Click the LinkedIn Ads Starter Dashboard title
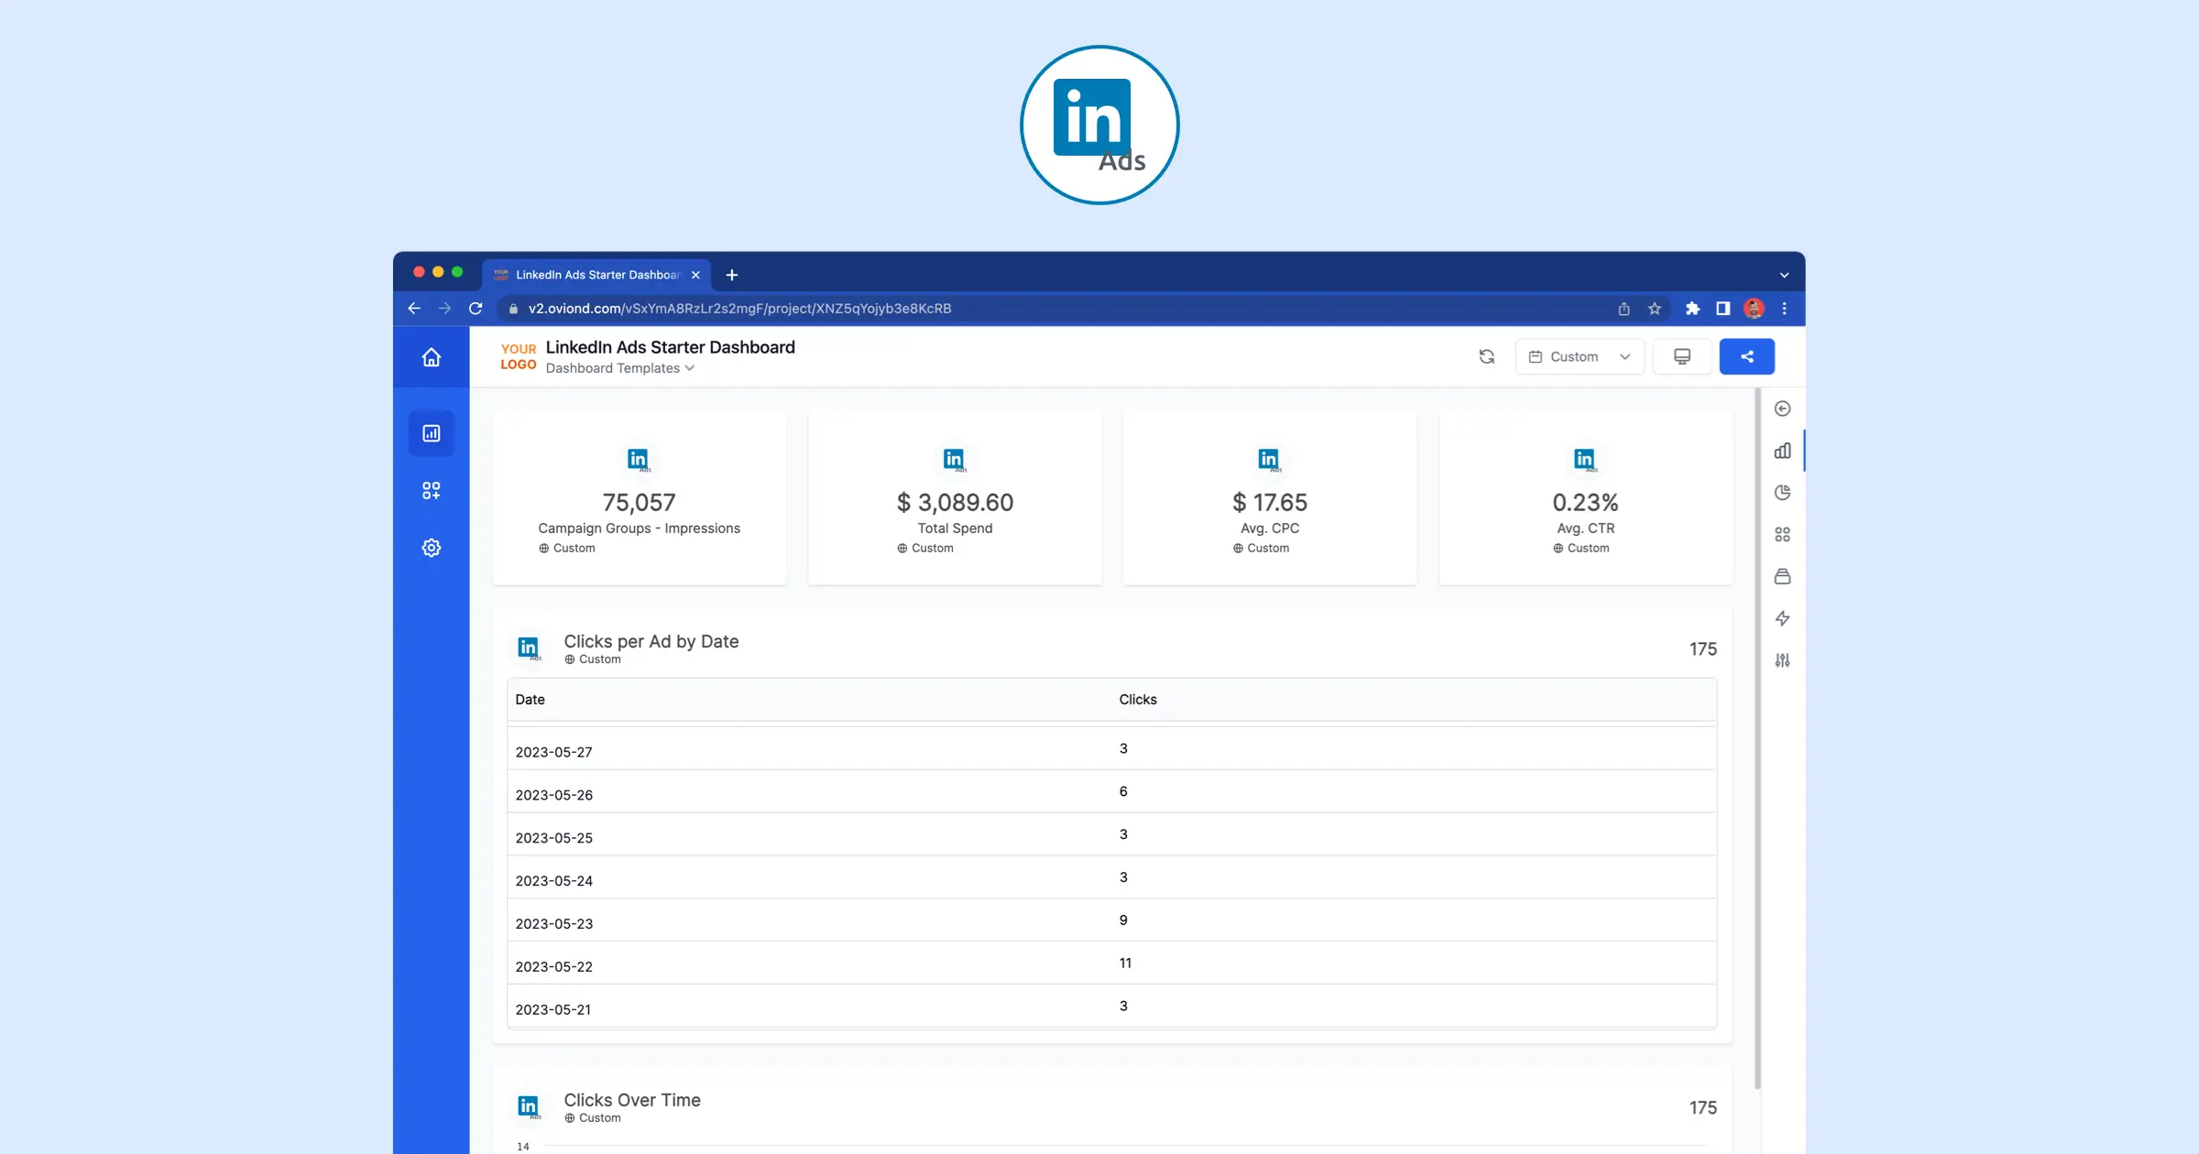 pos(670,347)
